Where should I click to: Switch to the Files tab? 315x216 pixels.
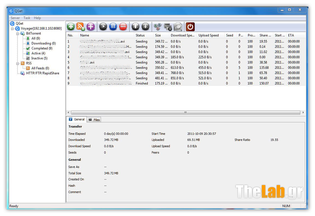click(94, 120)
